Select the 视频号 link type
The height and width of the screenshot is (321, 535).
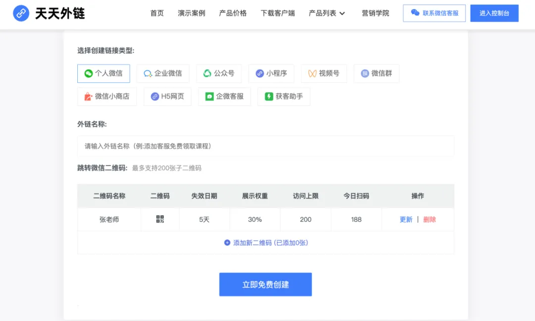[x=324, y=73]
